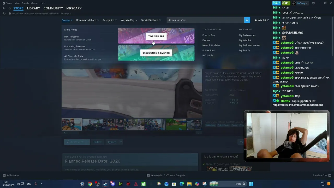
Task: Open the MRSCARY profile tab
Action: (74, 8)
